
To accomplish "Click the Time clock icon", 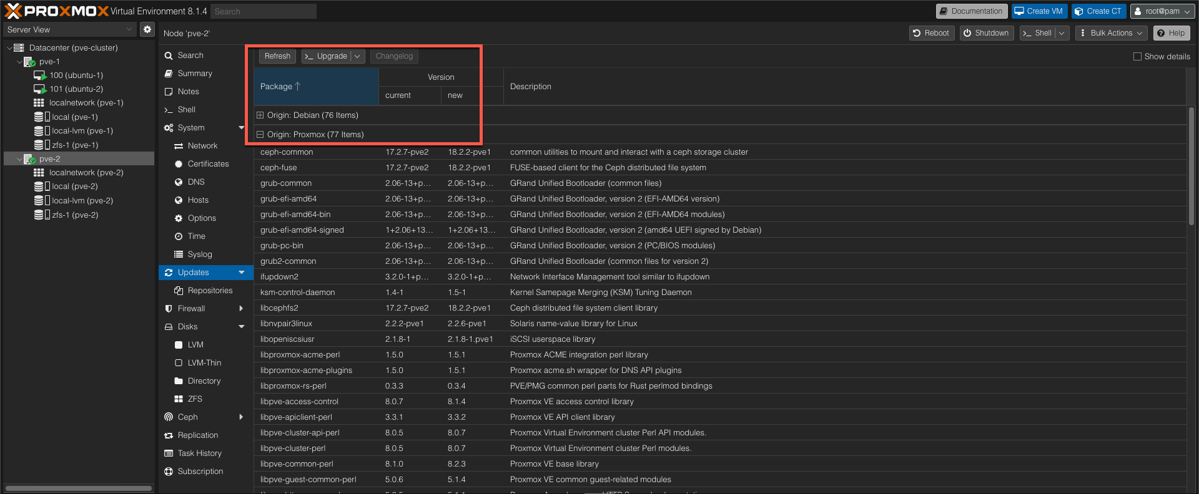I will (179, 236).
